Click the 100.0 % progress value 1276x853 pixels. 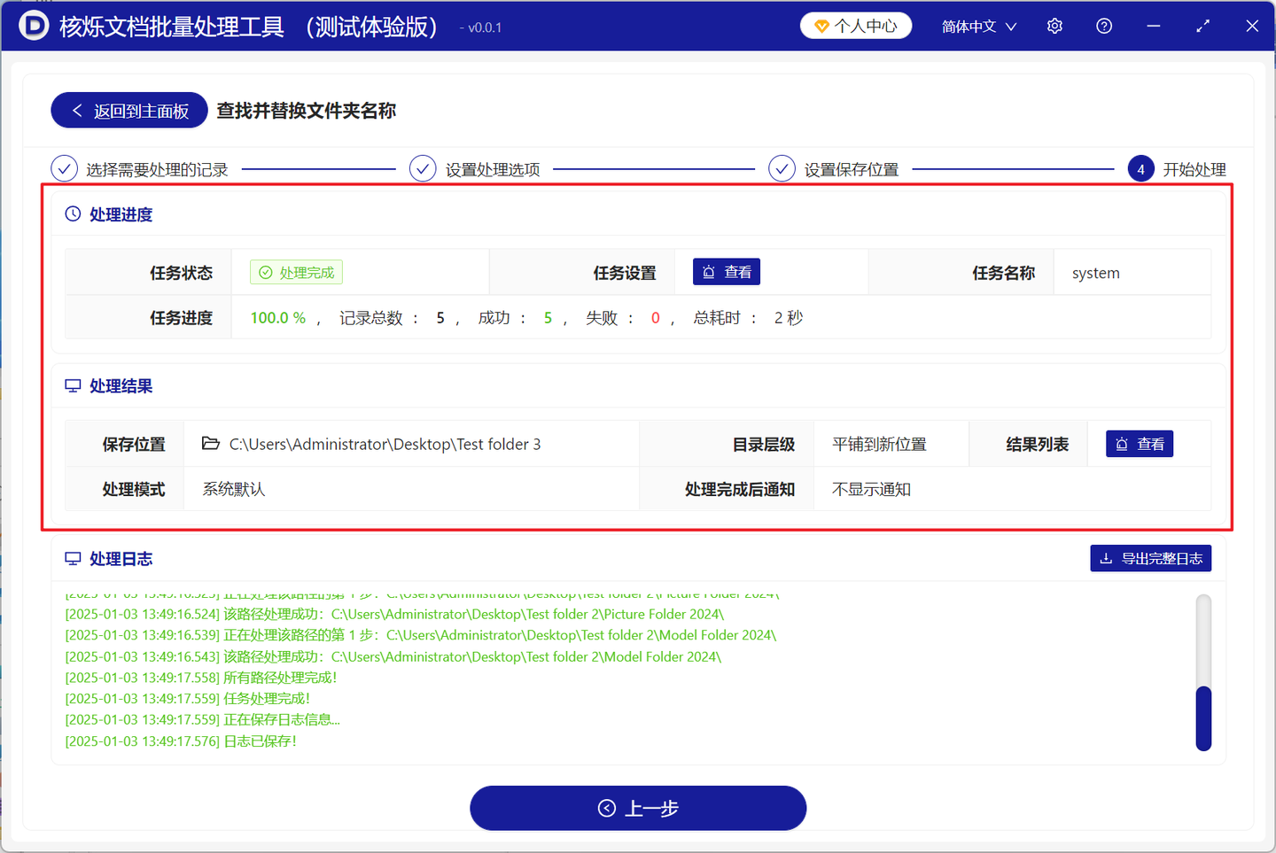click(278, 317)
